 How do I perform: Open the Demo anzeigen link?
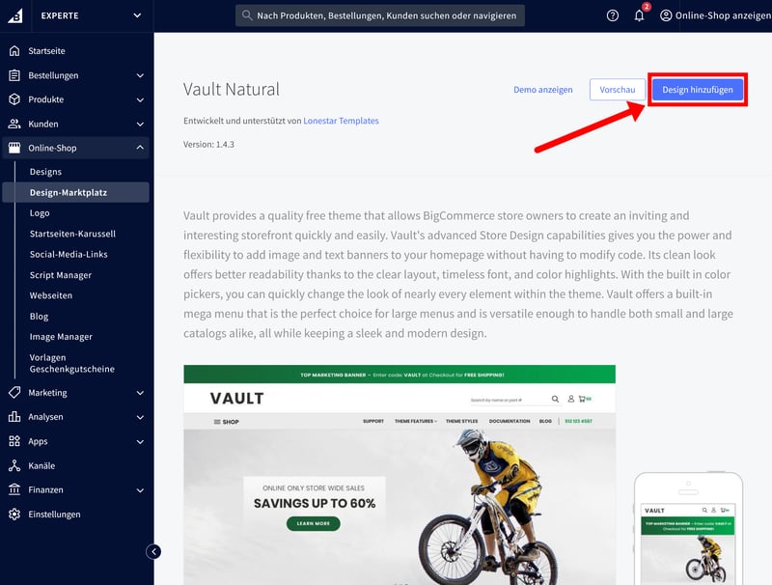tap(543, 90)
